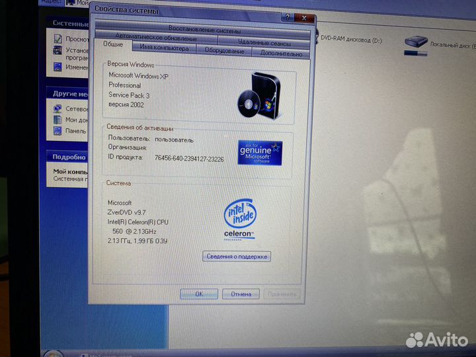Click the change setting icon in the side panel
Viewport: 476px width, 357px height.
coord(58,67)
